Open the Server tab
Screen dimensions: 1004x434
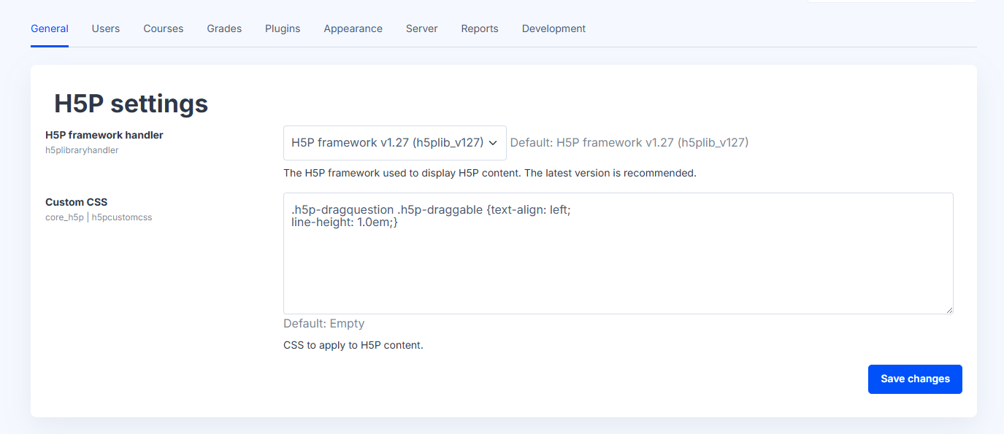(x=422, y=28)
